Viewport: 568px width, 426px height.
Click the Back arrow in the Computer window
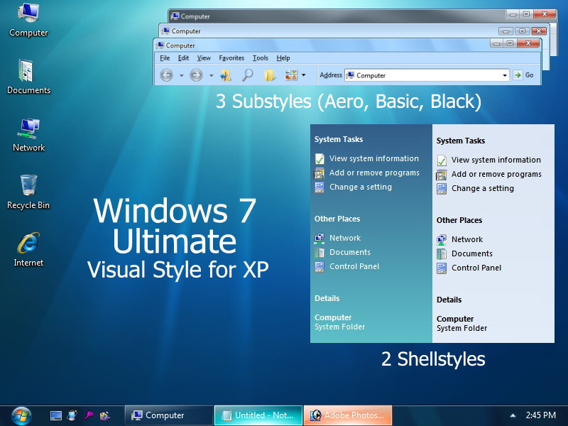[x=167, y=75]
